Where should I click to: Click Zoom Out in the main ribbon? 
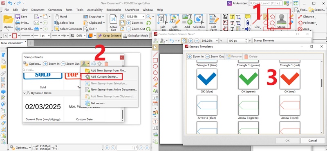[x=136, y=29]
